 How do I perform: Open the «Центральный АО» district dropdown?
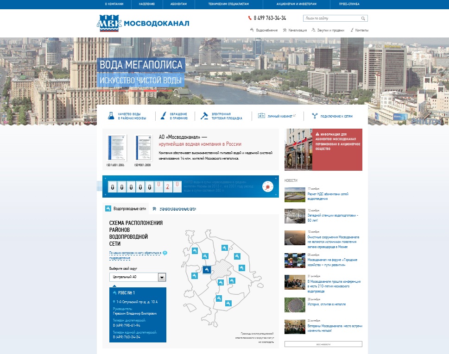(138, 277)
